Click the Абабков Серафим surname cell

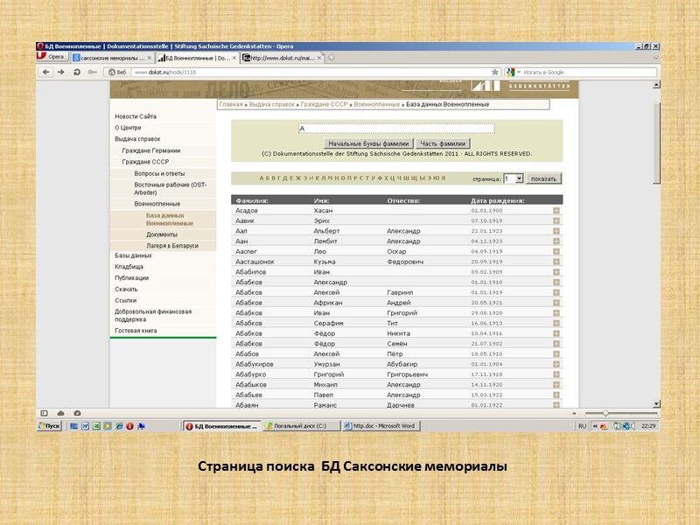tap(248, 323)
